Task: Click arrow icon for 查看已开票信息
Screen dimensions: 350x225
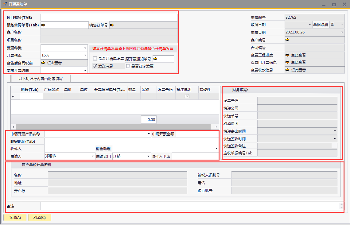Action: tap(287, 62)
